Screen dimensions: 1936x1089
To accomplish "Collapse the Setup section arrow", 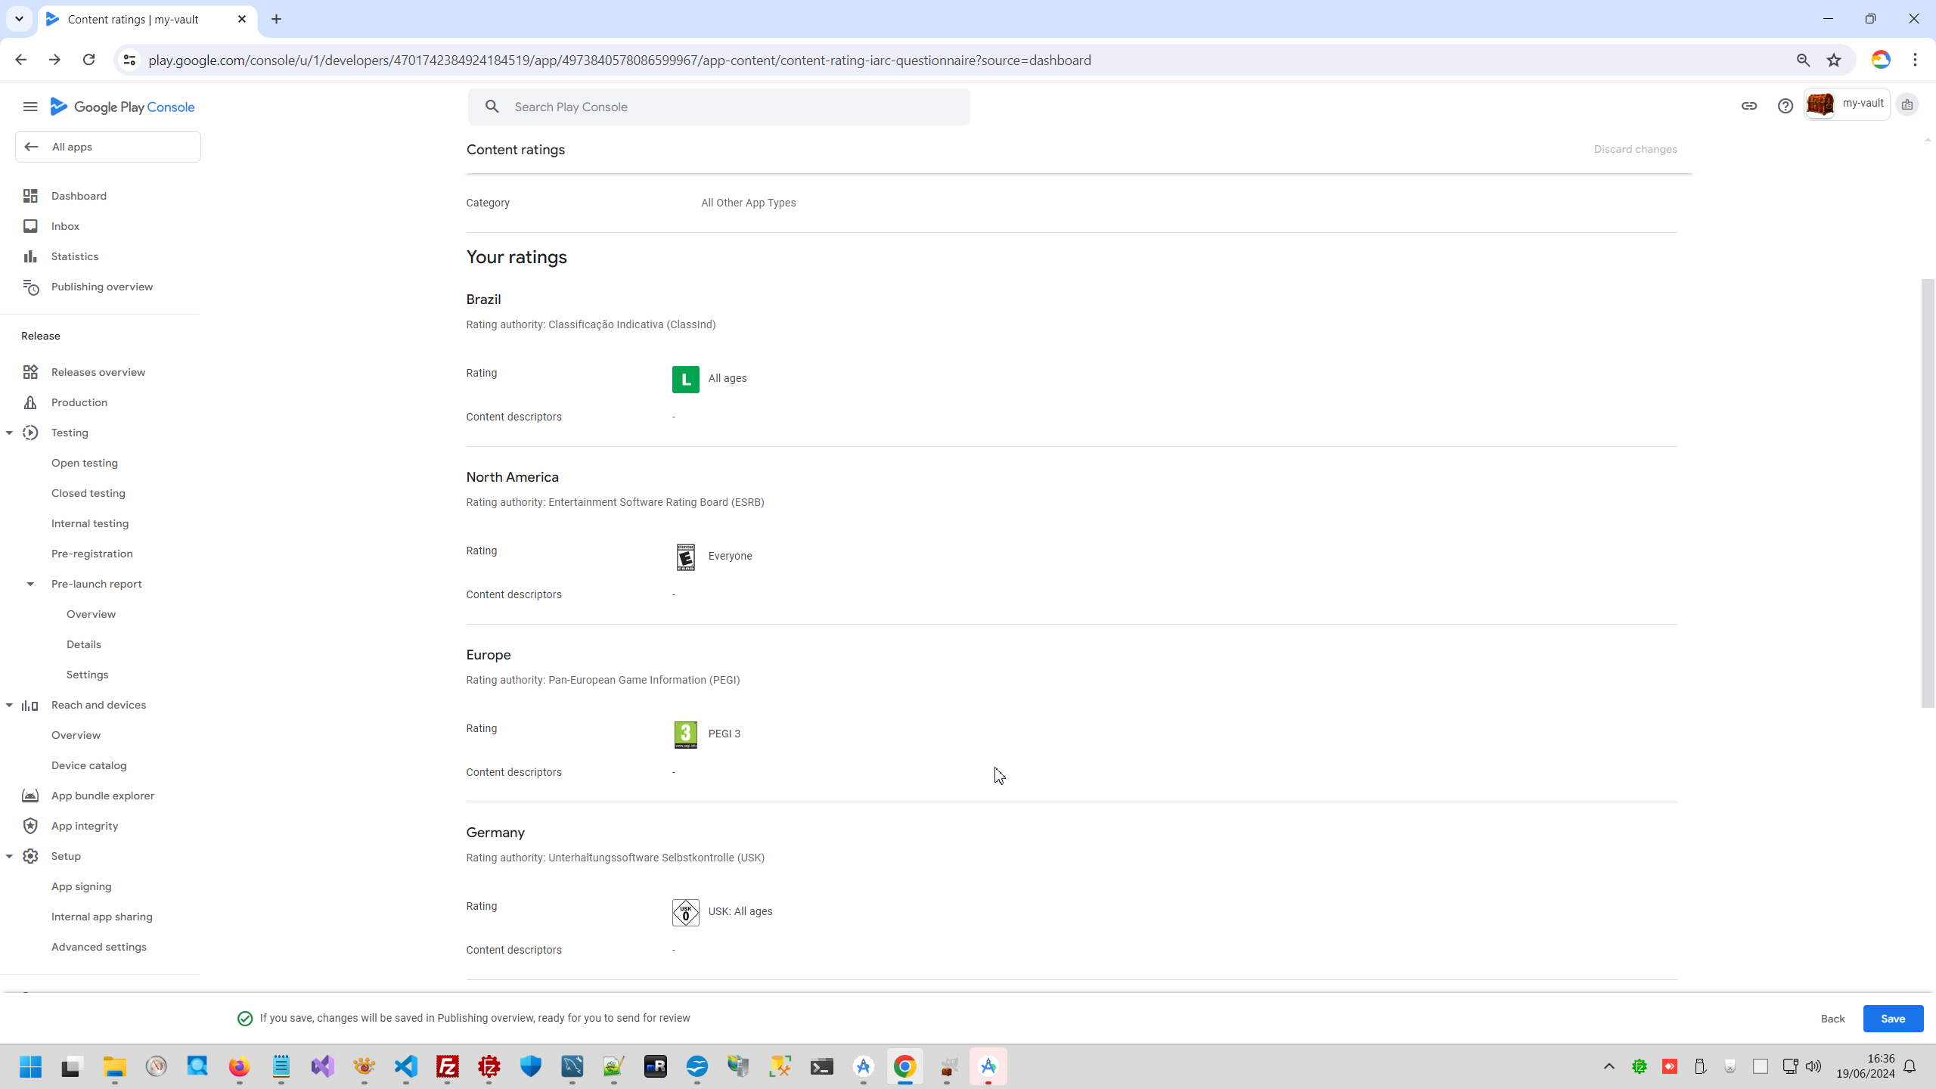I will tap(9, 856).
